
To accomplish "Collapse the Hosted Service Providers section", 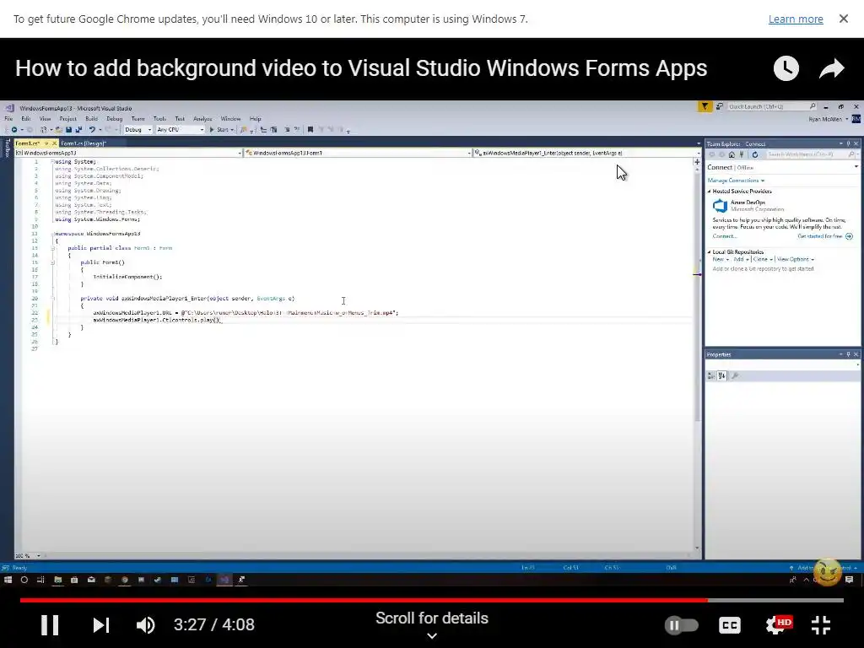I will point(709,192).
